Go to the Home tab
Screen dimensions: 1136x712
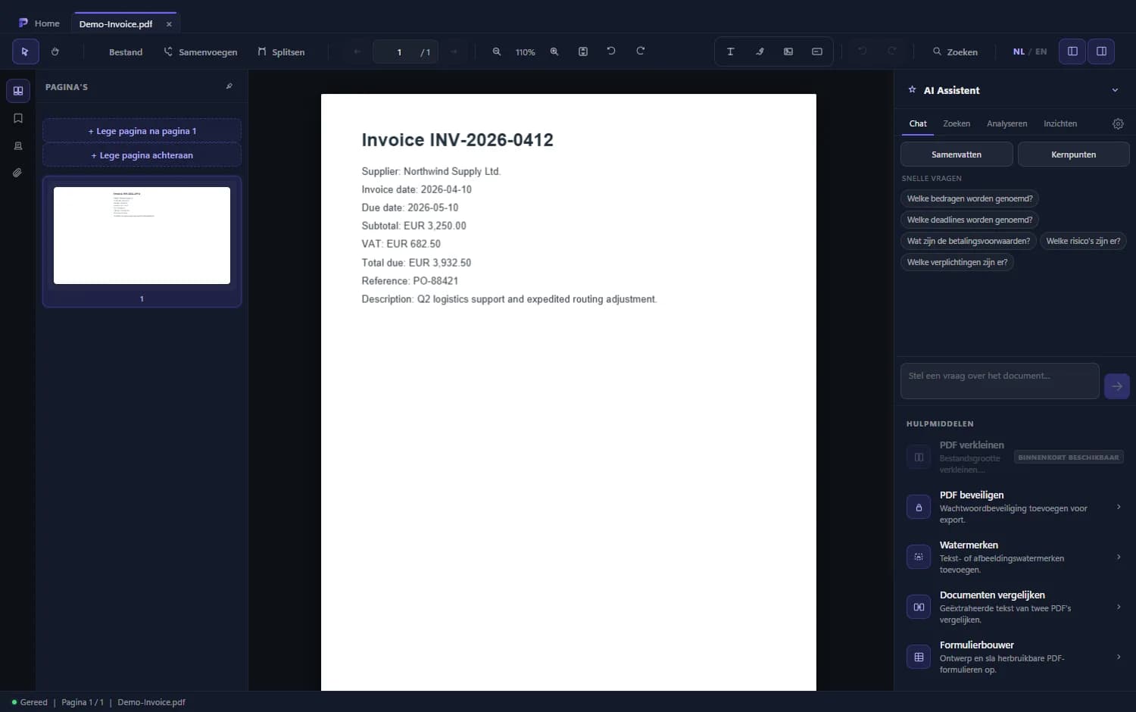pos(39,23)
